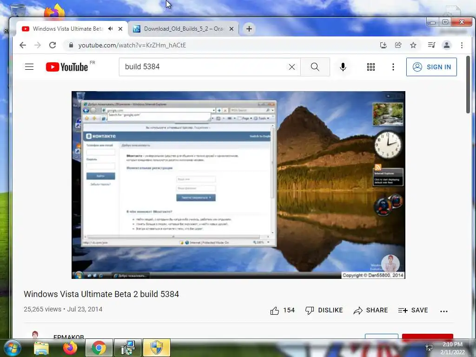The height and width of the screenshot is (357, 476).
Task: Click SAVE to add to playlist
Action: pyautogui.click(x=413, y=310)
